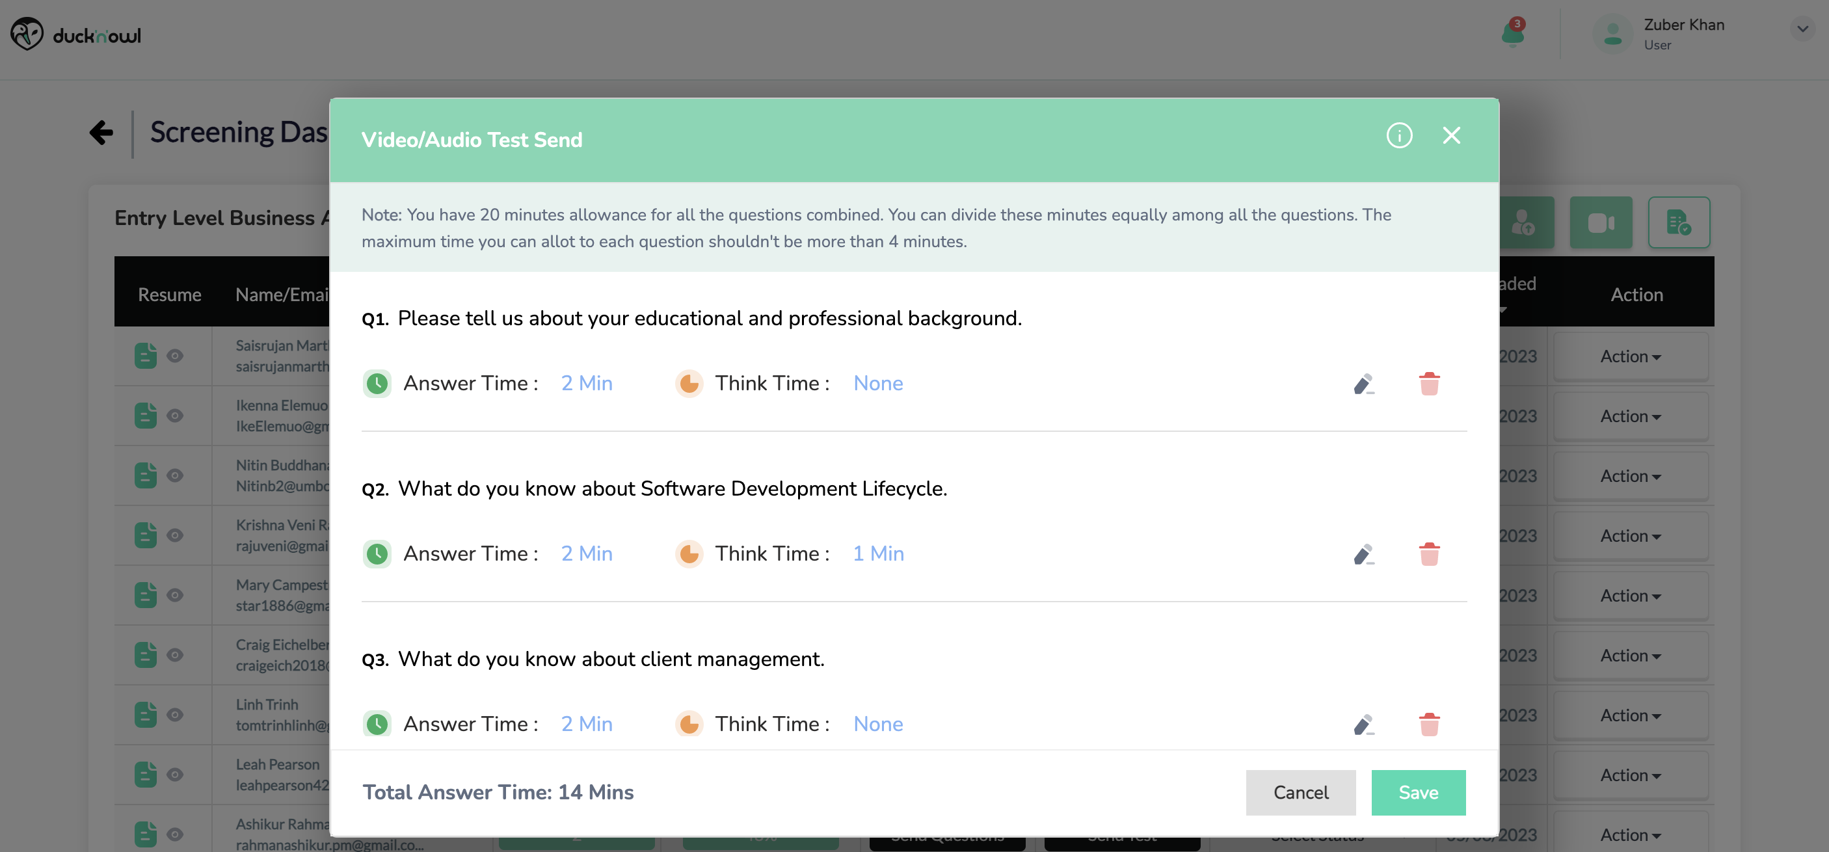Save the video/audio test questions

[x=1418, y=792]
